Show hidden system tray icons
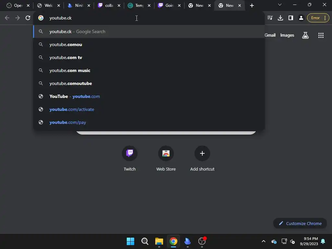 click(x=264, y=241)
